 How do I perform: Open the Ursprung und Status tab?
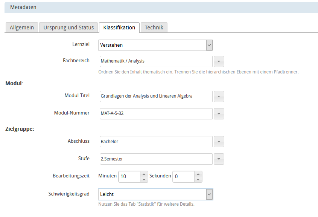tap(68, 28)
